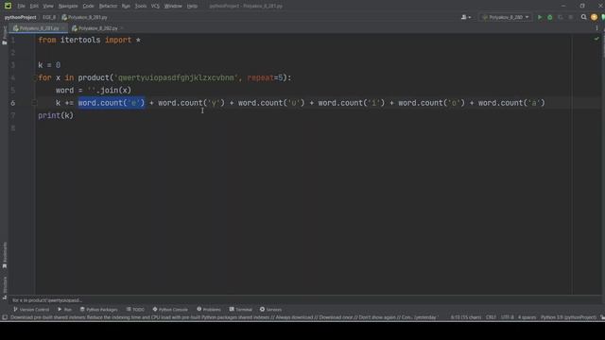Click pythonProject in the navigation breadcrumb
Screen dimensions: 605x340
point(20,17)
